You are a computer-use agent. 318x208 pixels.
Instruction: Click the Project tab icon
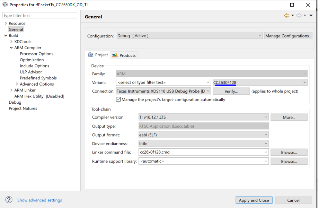tap(91, 55)
